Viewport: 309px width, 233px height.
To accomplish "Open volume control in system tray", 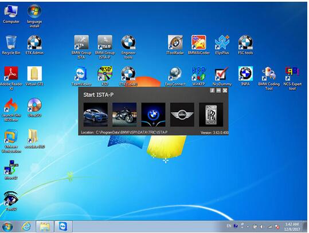I will [x=263, y=227].
